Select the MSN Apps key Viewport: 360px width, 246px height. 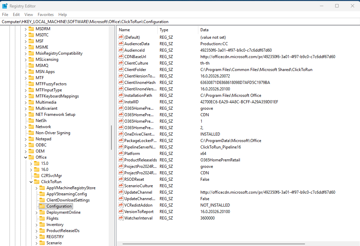coord(45,72)
